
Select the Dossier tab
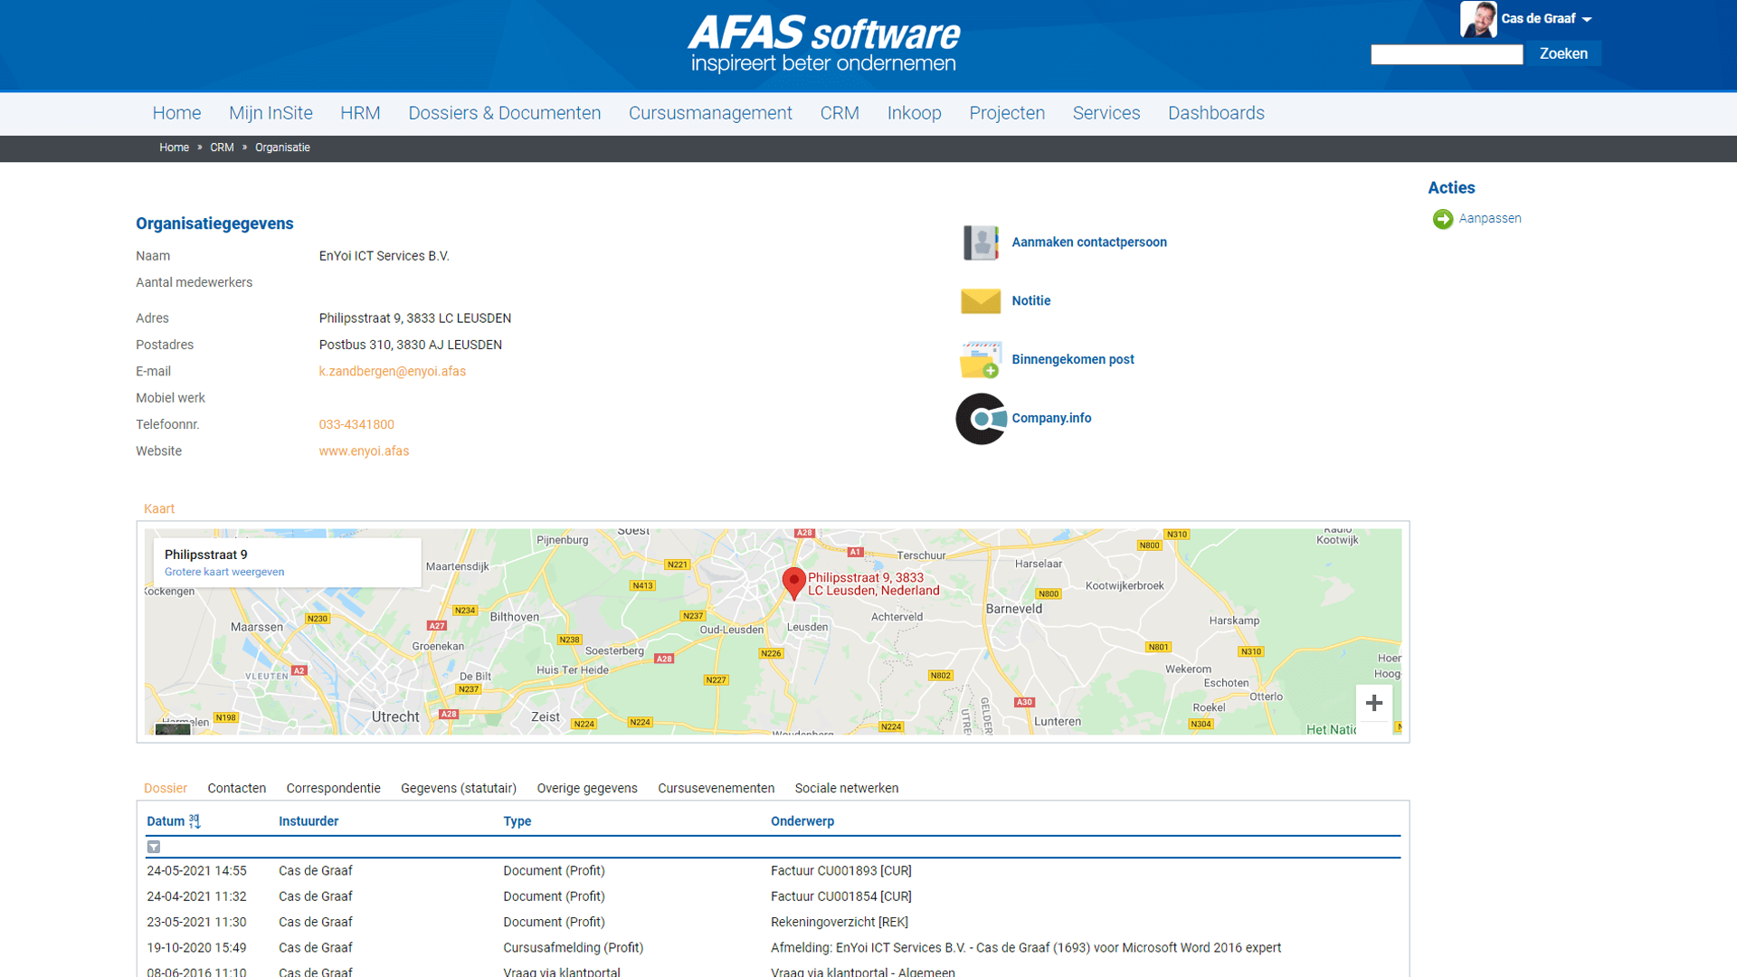tap(166, 789)
